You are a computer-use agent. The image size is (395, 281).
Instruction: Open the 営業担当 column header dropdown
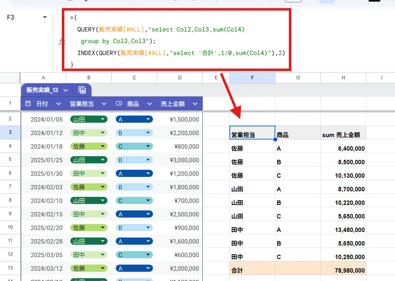point(104,104)
